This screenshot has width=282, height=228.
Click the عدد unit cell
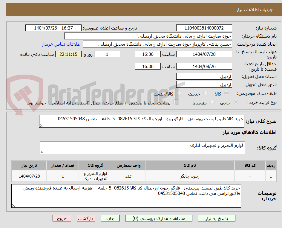point(128,176)
